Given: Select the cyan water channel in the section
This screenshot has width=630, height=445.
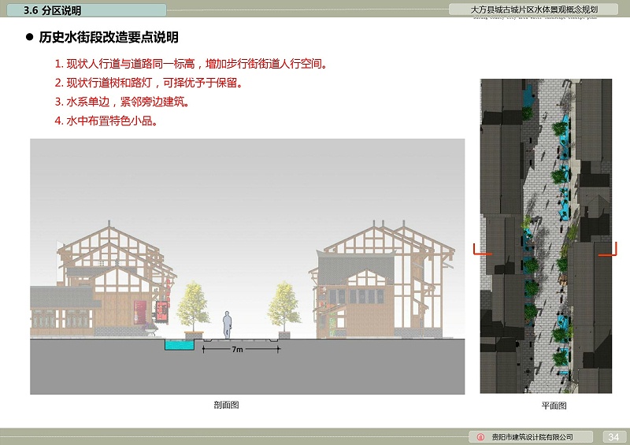Looking at the screenshot, I should [x=180, y=344].
